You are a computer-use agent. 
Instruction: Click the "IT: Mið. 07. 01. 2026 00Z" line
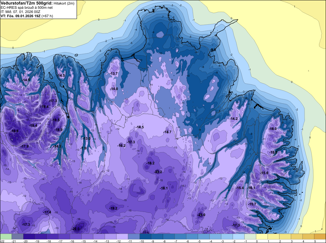point(20,12)
